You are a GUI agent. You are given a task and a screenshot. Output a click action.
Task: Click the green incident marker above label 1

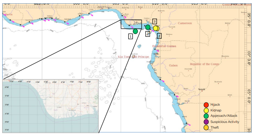tap(135, 31)
